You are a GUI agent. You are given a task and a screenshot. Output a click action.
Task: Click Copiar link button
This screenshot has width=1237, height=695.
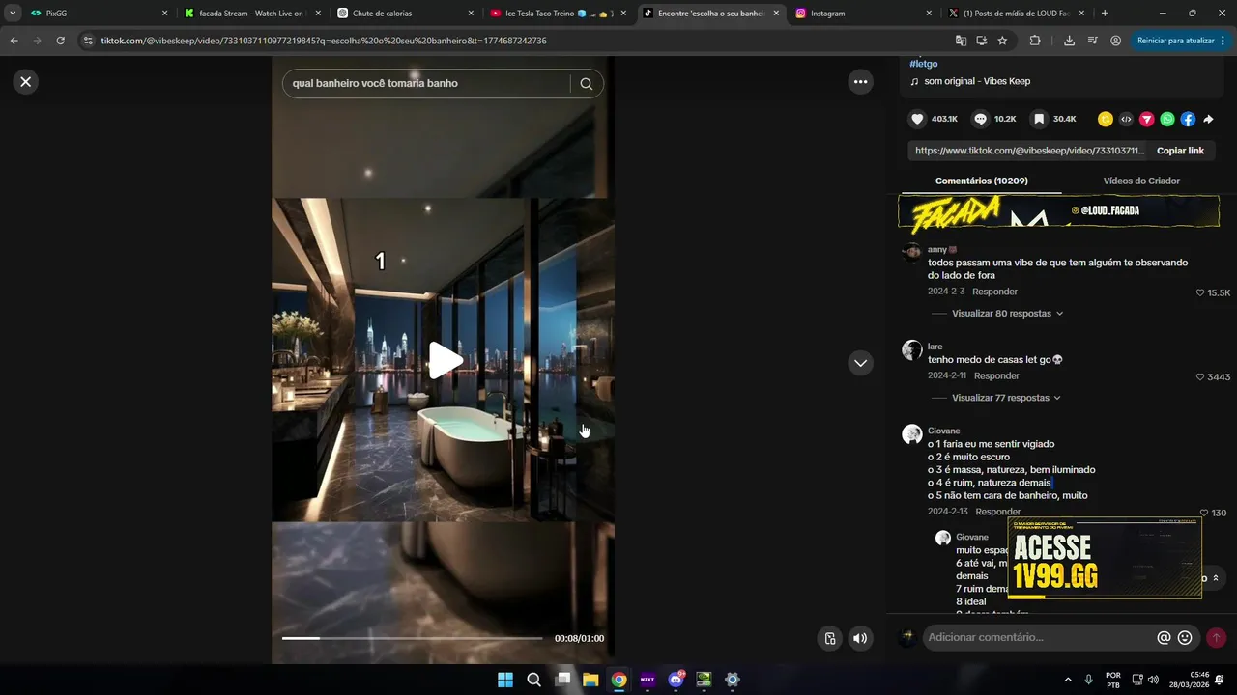[1180, 151]
